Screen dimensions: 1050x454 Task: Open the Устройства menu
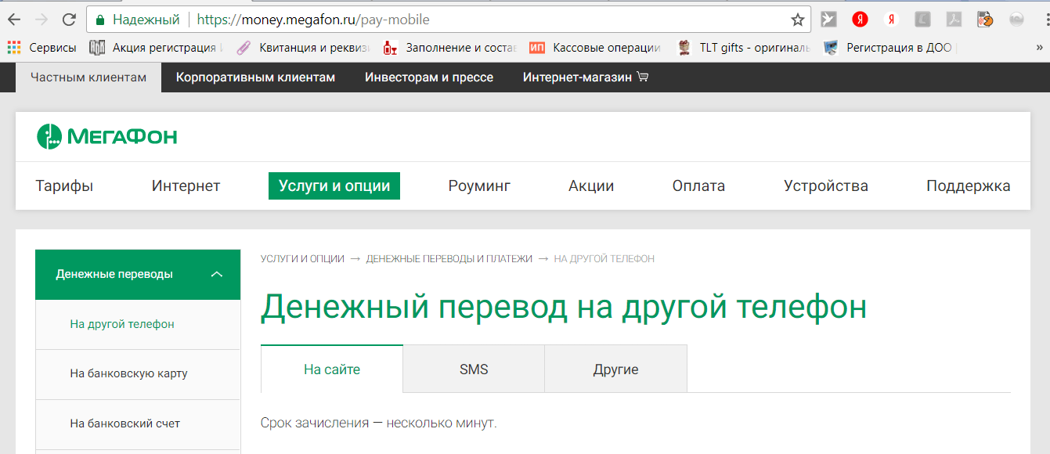pos(826,186)
